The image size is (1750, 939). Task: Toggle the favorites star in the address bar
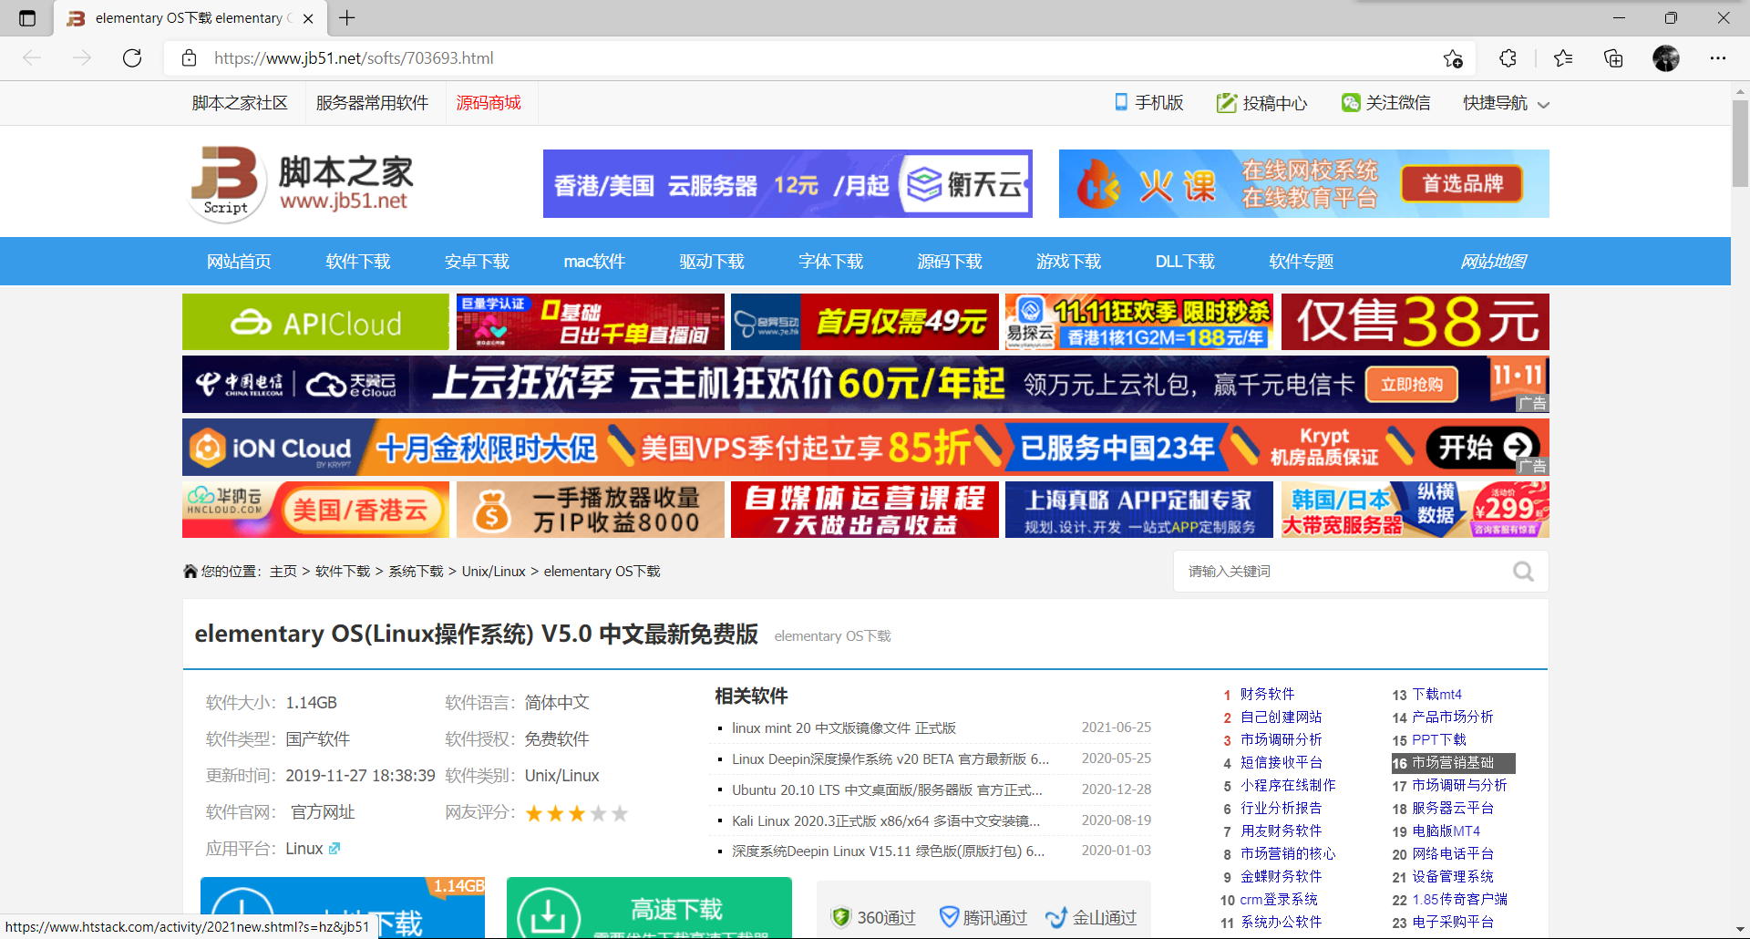(1453, 57)
